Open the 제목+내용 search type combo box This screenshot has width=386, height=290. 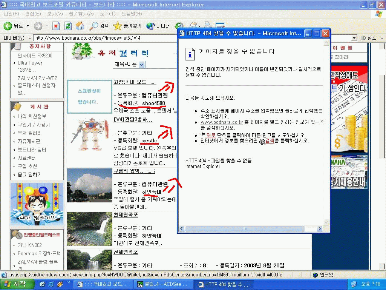click(129, 65)
